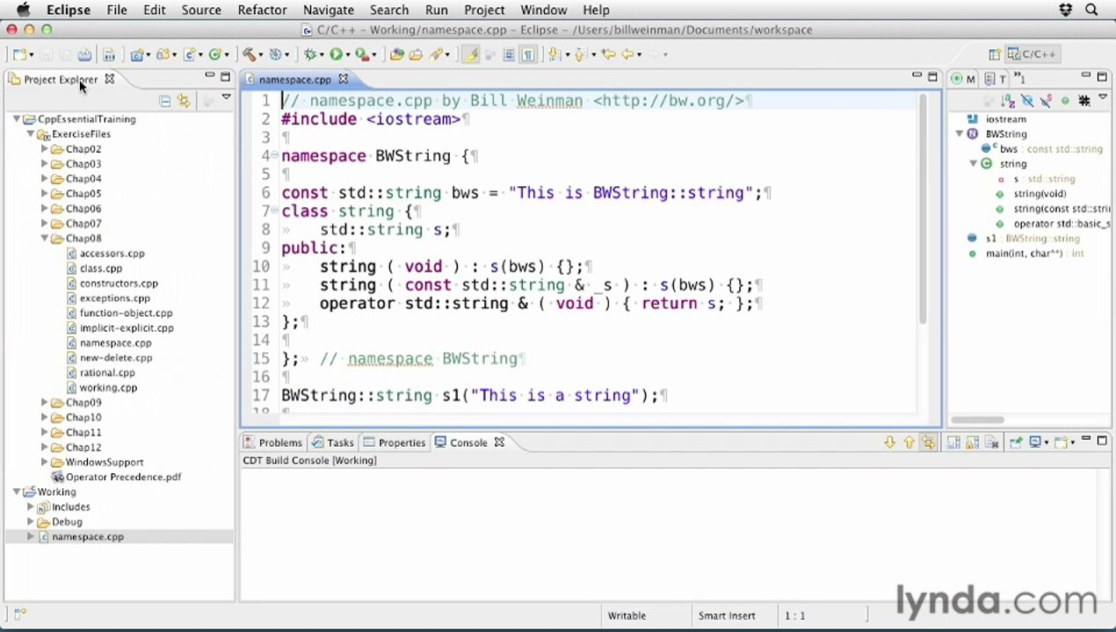
Task: Click the Last Edit Location arrow icon
Action: tap(608, 54)
